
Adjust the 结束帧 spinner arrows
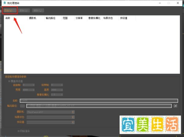coord(62,85)
